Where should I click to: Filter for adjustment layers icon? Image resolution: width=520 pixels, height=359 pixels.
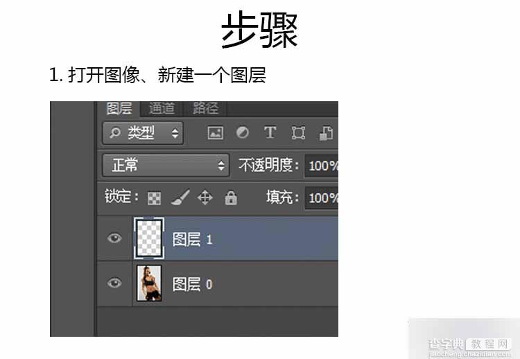pyautogui.click(x=243, y=132)
